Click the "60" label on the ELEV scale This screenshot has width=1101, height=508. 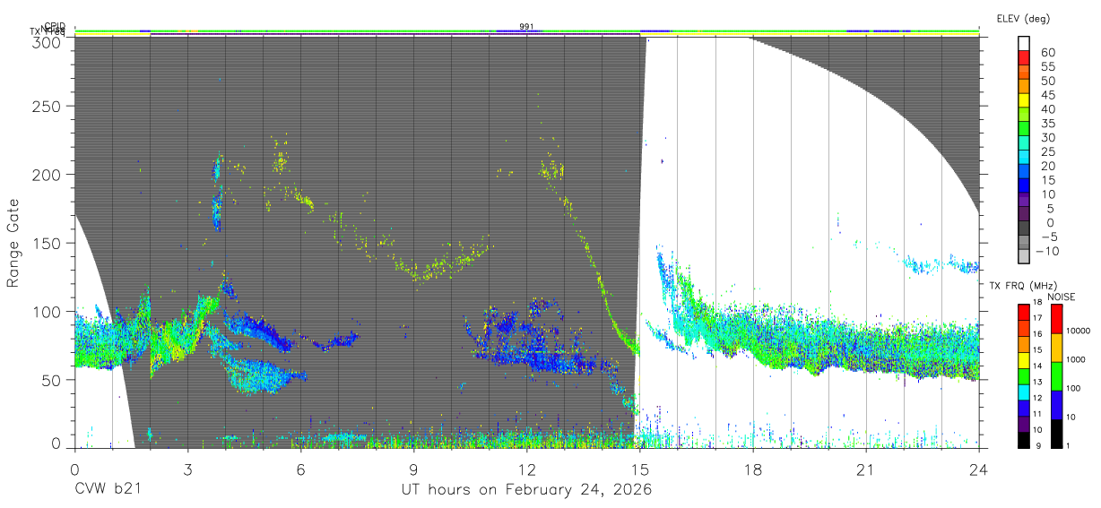[1048, 52]
